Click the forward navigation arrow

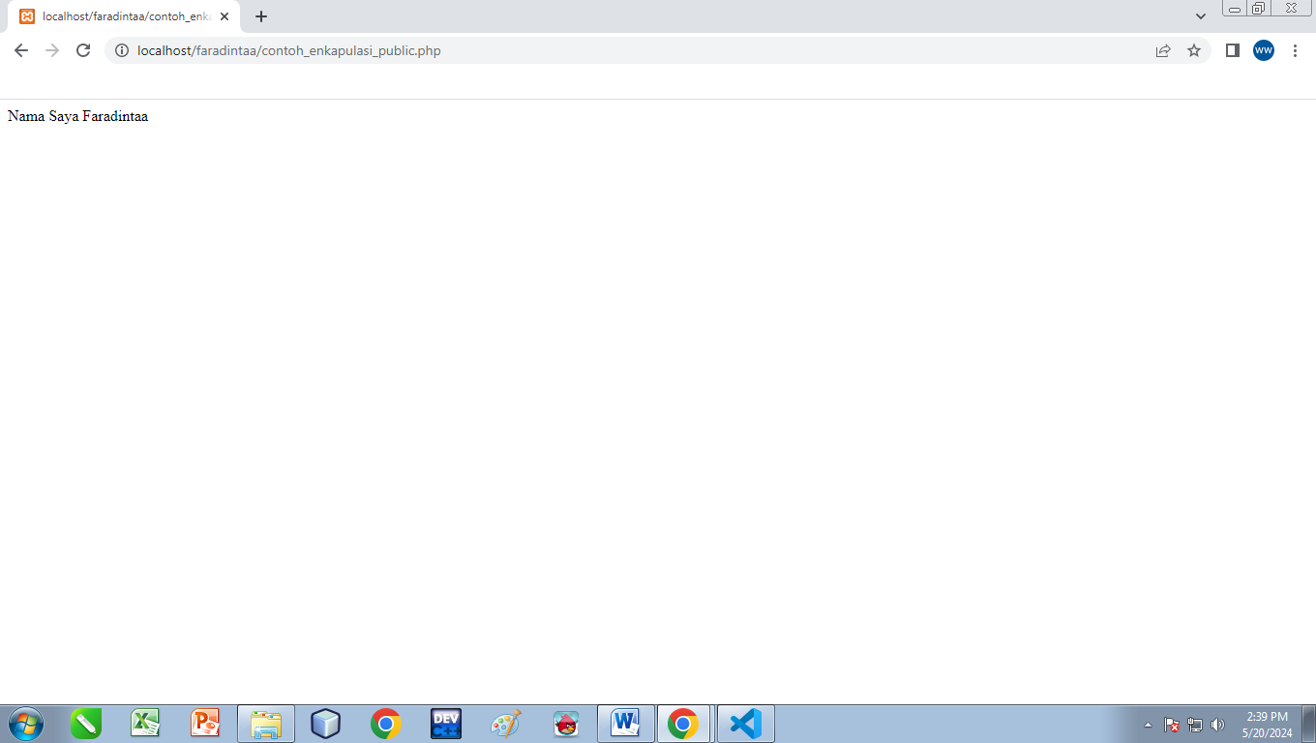(52, 50)
